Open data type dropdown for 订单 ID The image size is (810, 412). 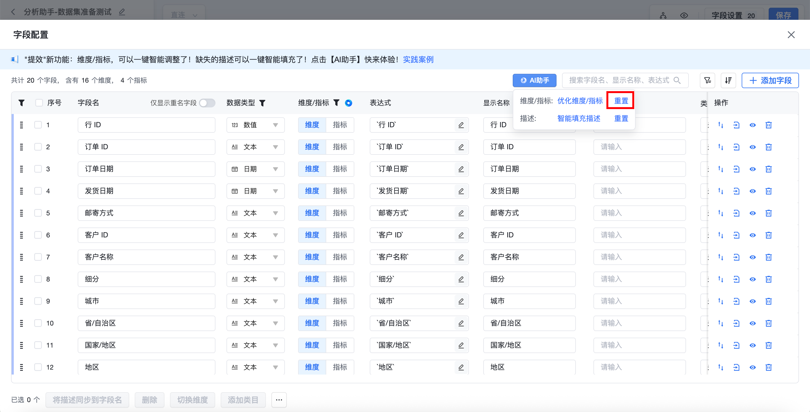tap(255, 147)
